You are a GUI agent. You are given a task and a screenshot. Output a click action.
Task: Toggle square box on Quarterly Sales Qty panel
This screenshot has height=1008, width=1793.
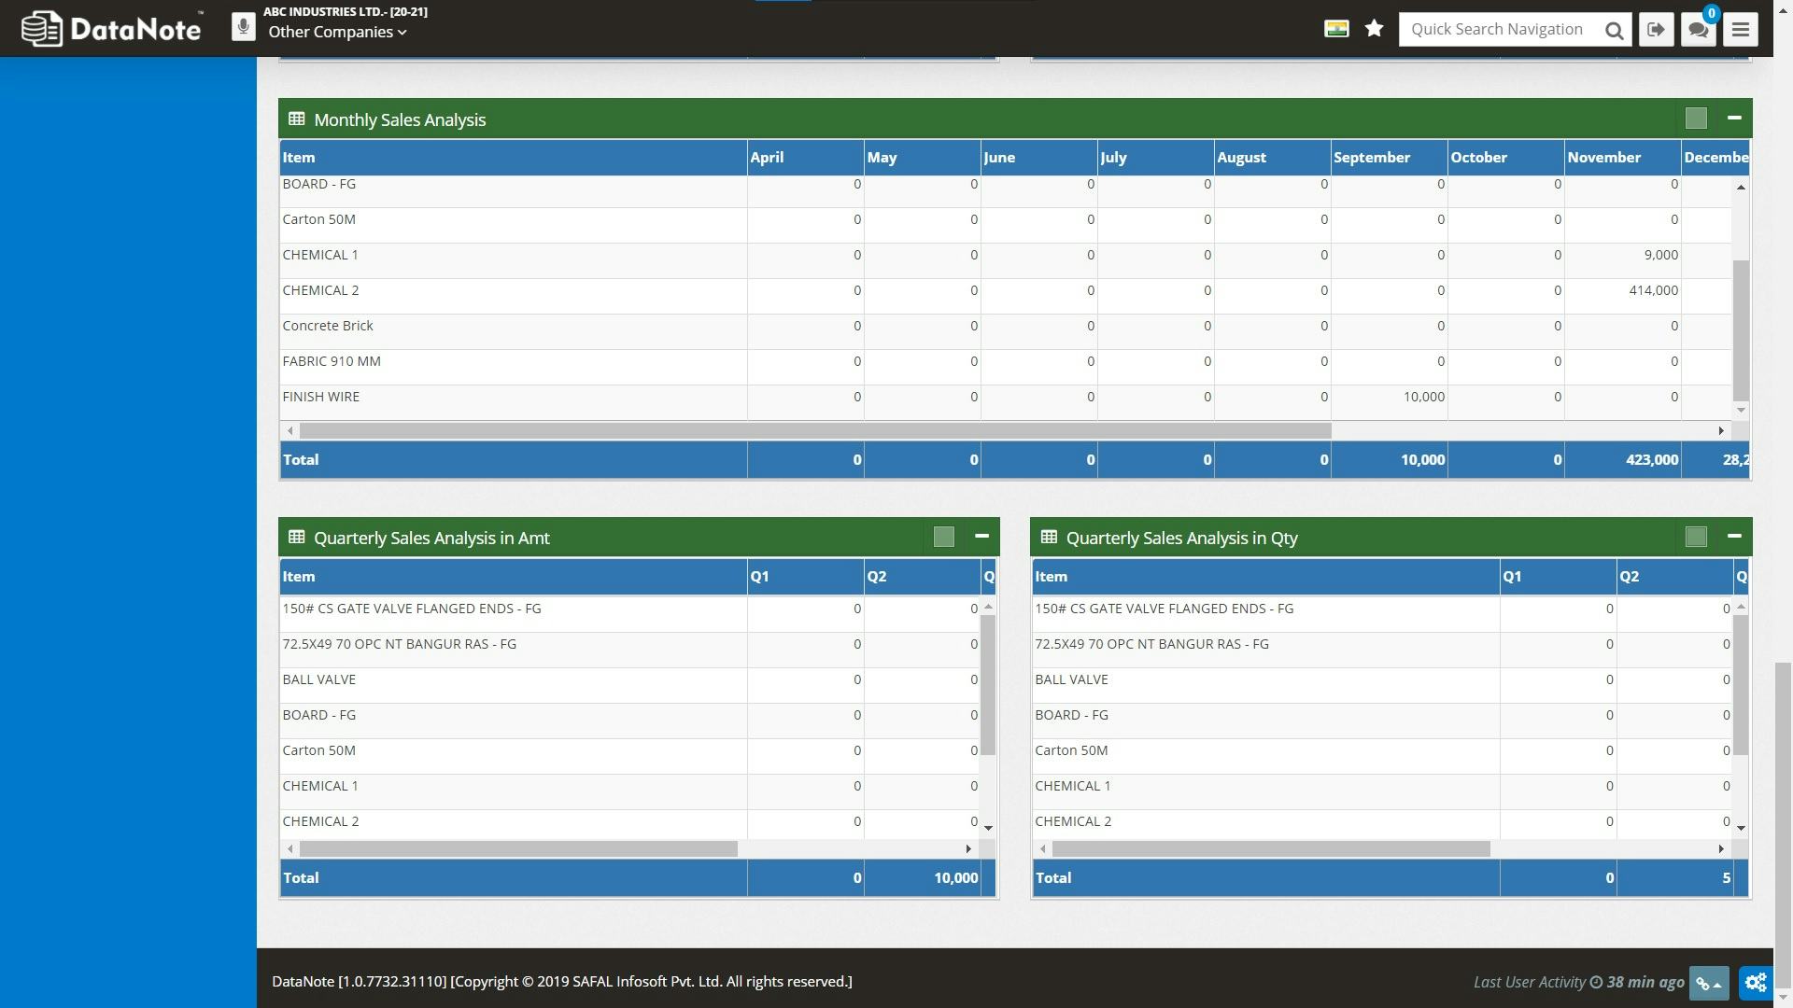click(1696, 537)
